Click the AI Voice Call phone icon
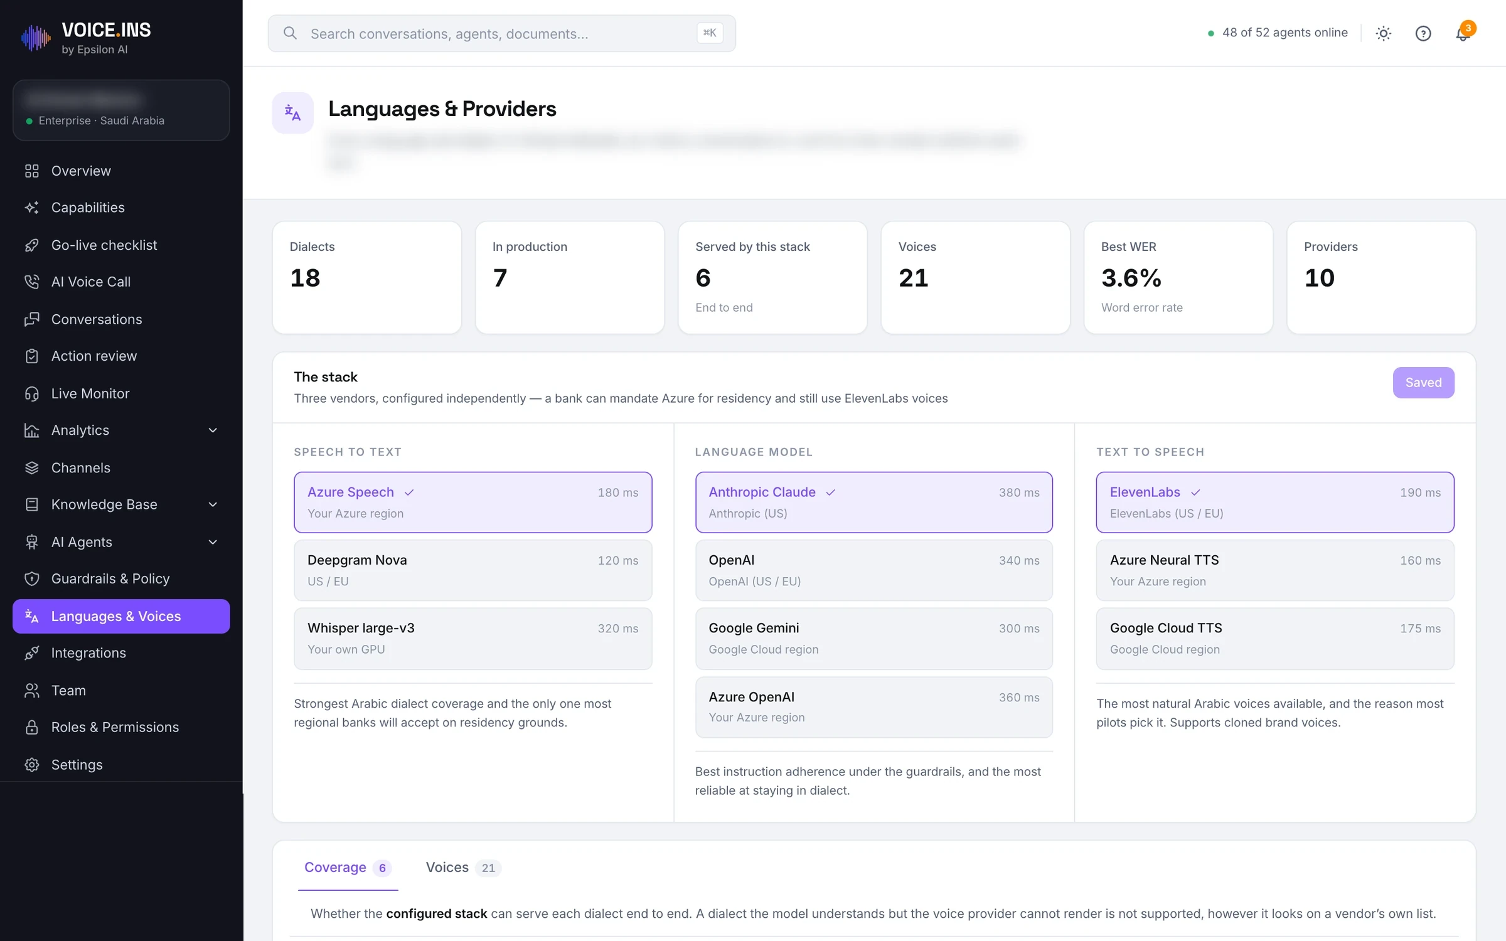 pos(32,282)
